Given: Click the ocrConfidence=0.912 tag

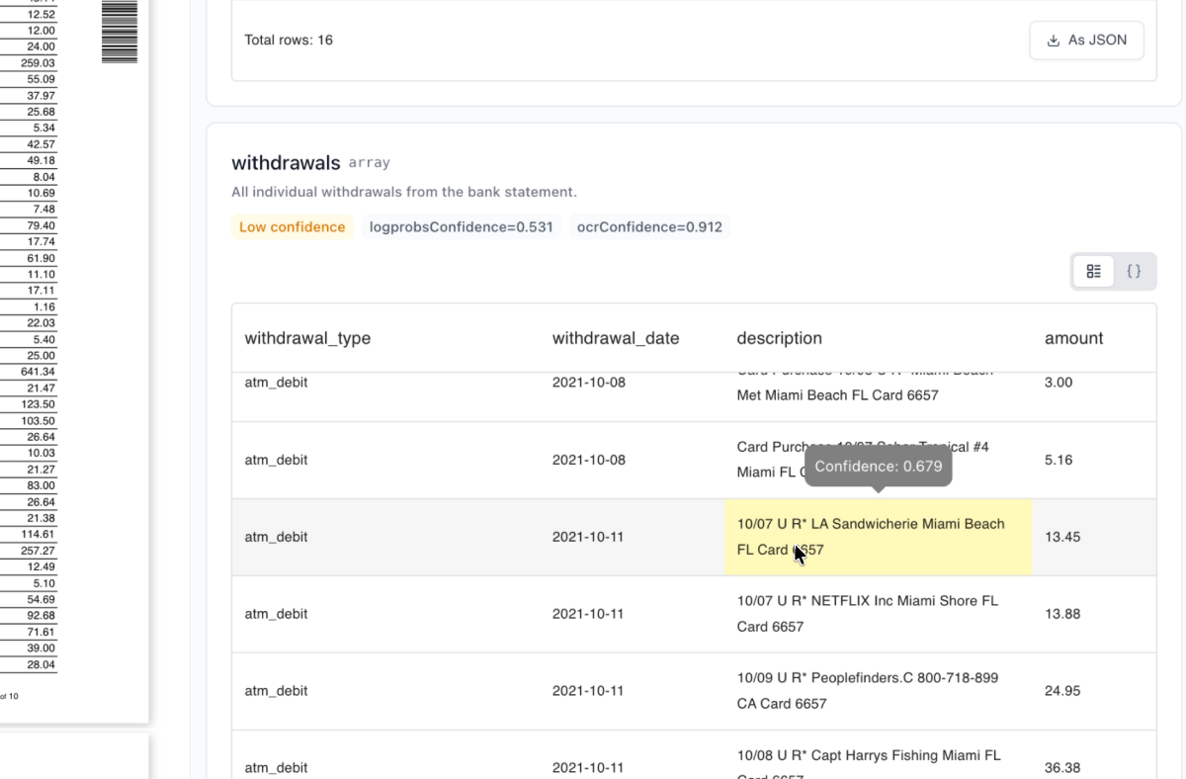Looking at the screenshot, I should [x=649, y=227].
